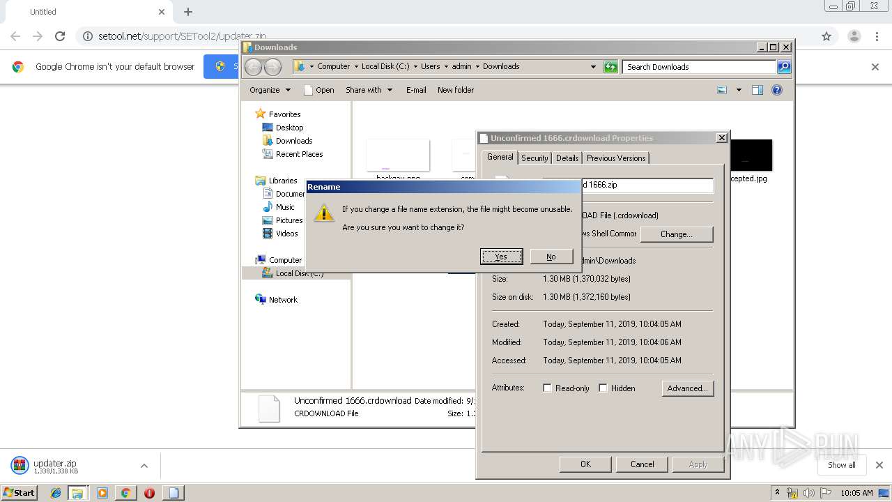Click the search magnifier icon in Explorer
This screenshot has width=892, height=502.
tap(784, 67)
